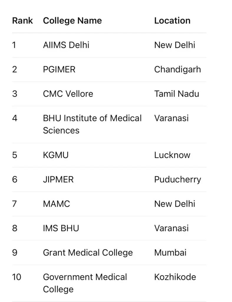Click the College Name column header
The width and height of the screenshot is (232, 302).
[x=73, y=21]
